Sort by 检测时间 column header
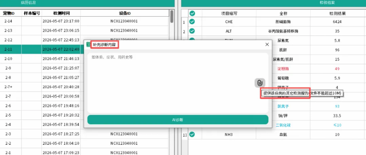Viewport: 366px width, 155px height. [x=61, y=13]
